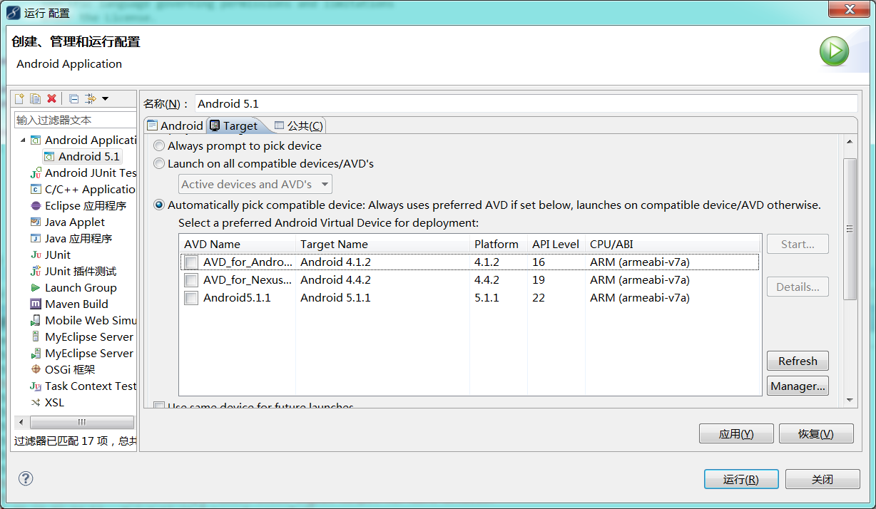Click the Eclipse 应用程序 icon

[x=36, y=206]
